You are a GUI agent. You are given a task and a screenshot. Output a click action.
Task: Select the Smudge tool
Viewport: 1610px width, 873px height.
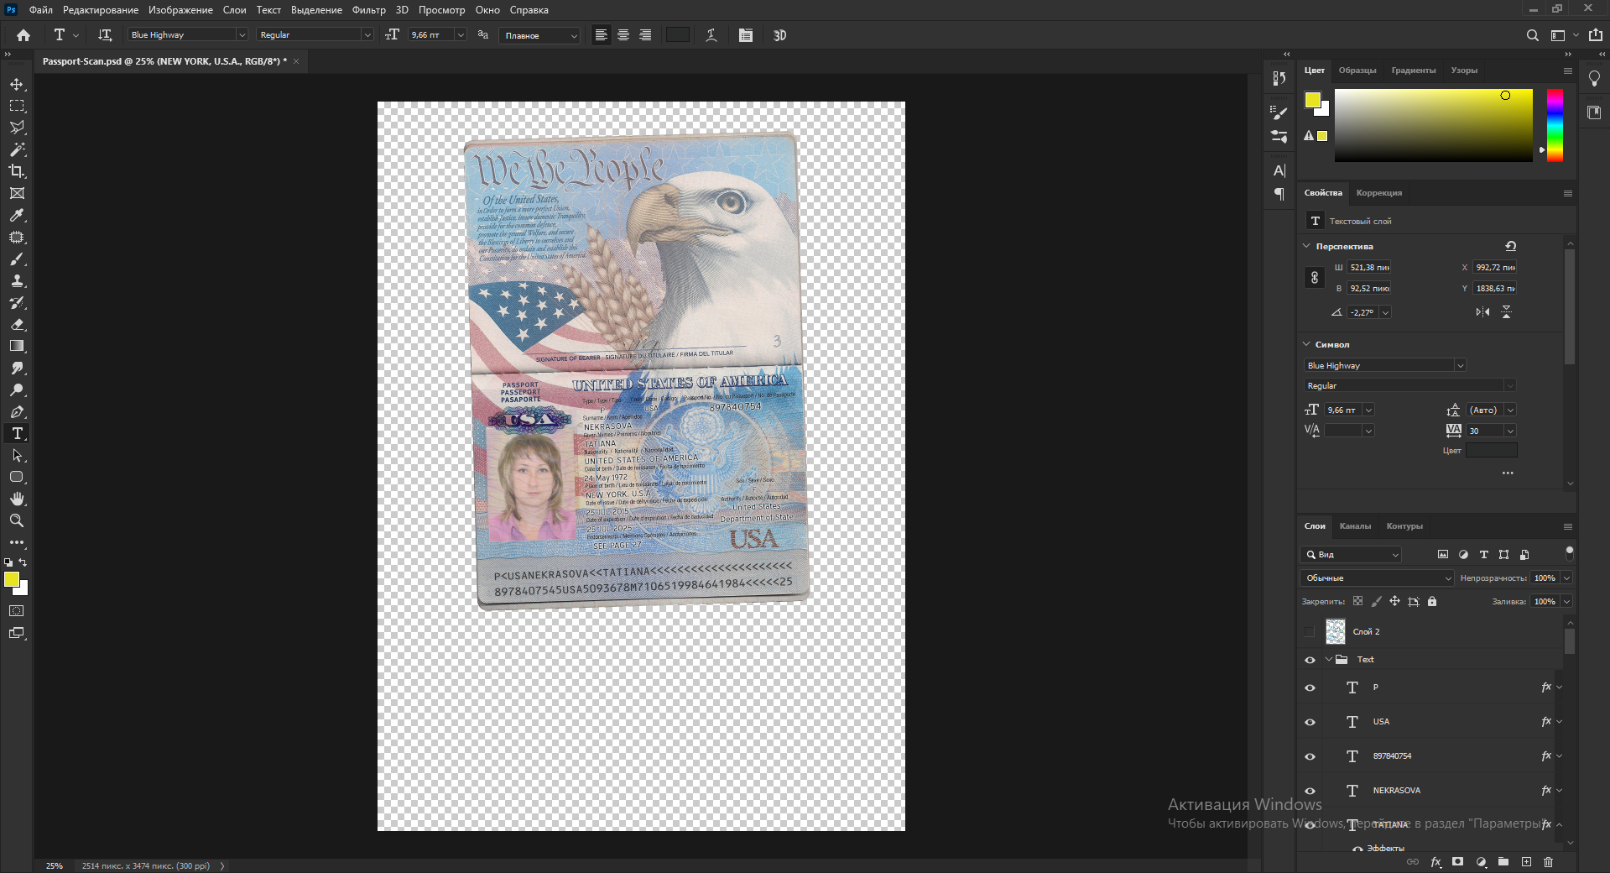pyautogui.click(x=17, y=368)
